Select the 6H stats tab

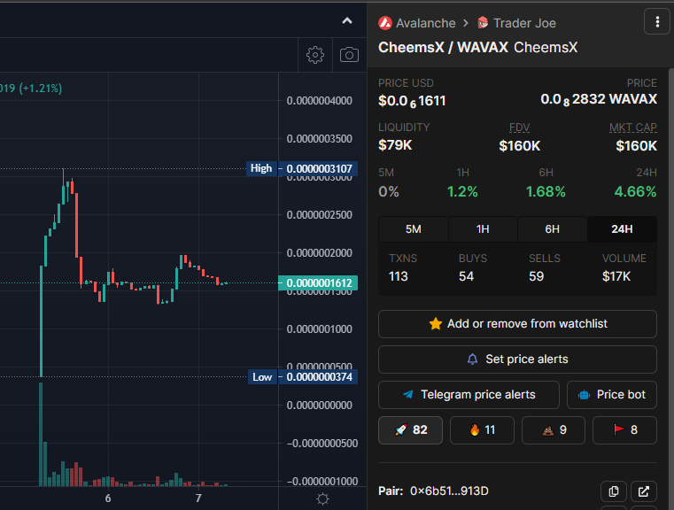(553, 229)
